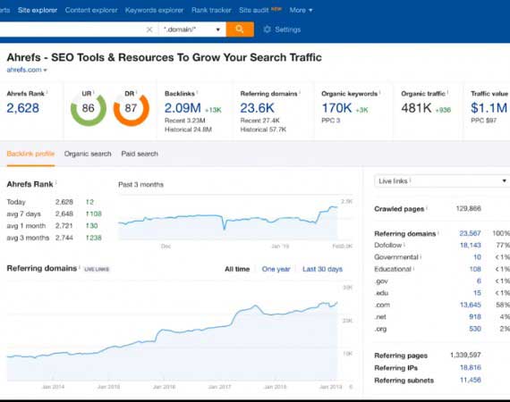
Task: Click info icon next to Organic keywords
Action: click(380, 93)
